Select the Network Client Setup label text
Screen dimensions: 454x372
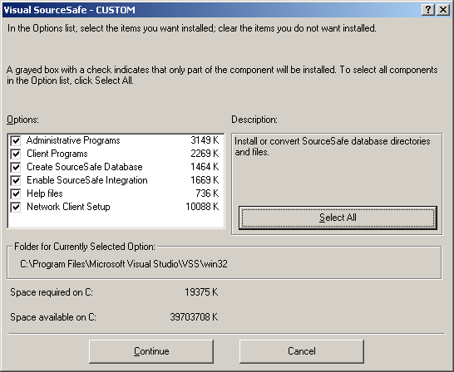click(x=68, y=207)
